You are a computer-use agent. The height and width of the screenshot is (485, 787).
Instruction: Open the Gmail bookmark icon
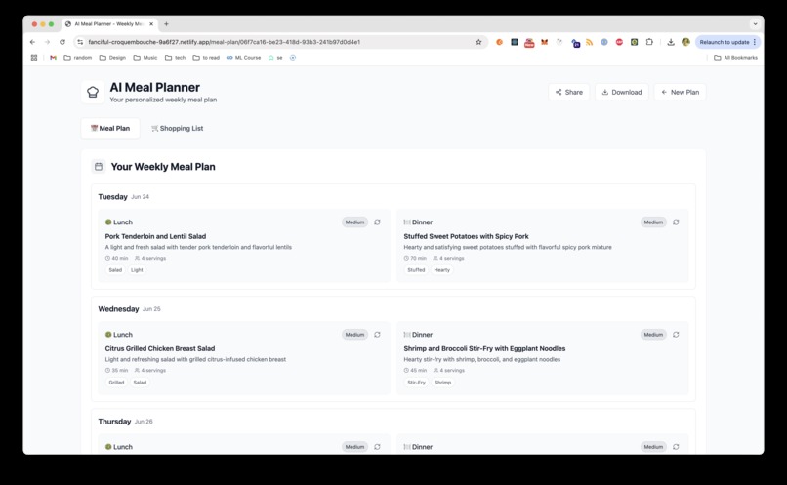coord(53,58)
